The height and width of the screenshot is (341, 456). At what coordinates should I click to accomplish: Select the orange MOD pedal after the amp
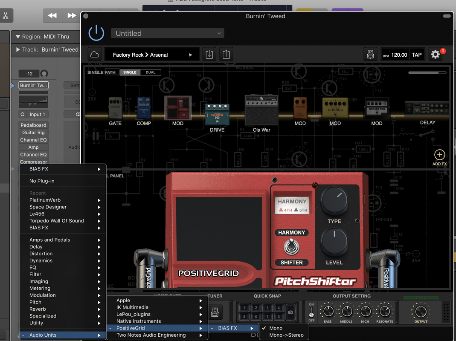pyautogui.click(x=300, y=108)
